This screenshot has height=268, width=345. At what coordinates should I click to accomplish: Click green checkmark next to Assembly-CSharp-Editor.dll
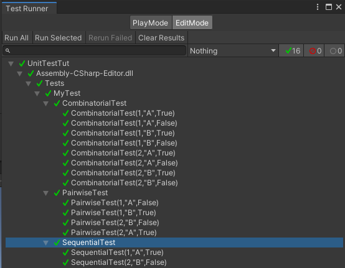click(x=31, y=73)
